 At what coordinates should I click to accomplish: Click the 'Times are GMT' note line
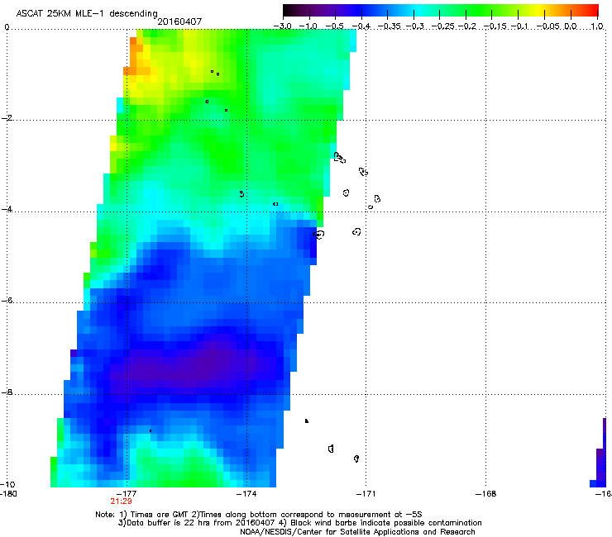(259, 515)
